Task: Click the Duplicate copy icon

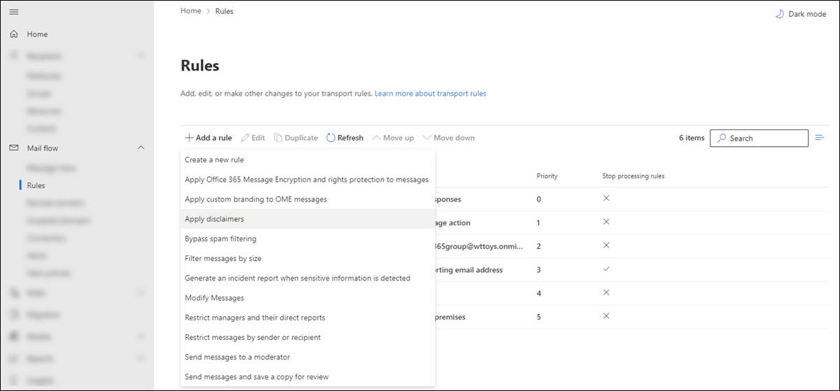Action: tap(278, 138)
